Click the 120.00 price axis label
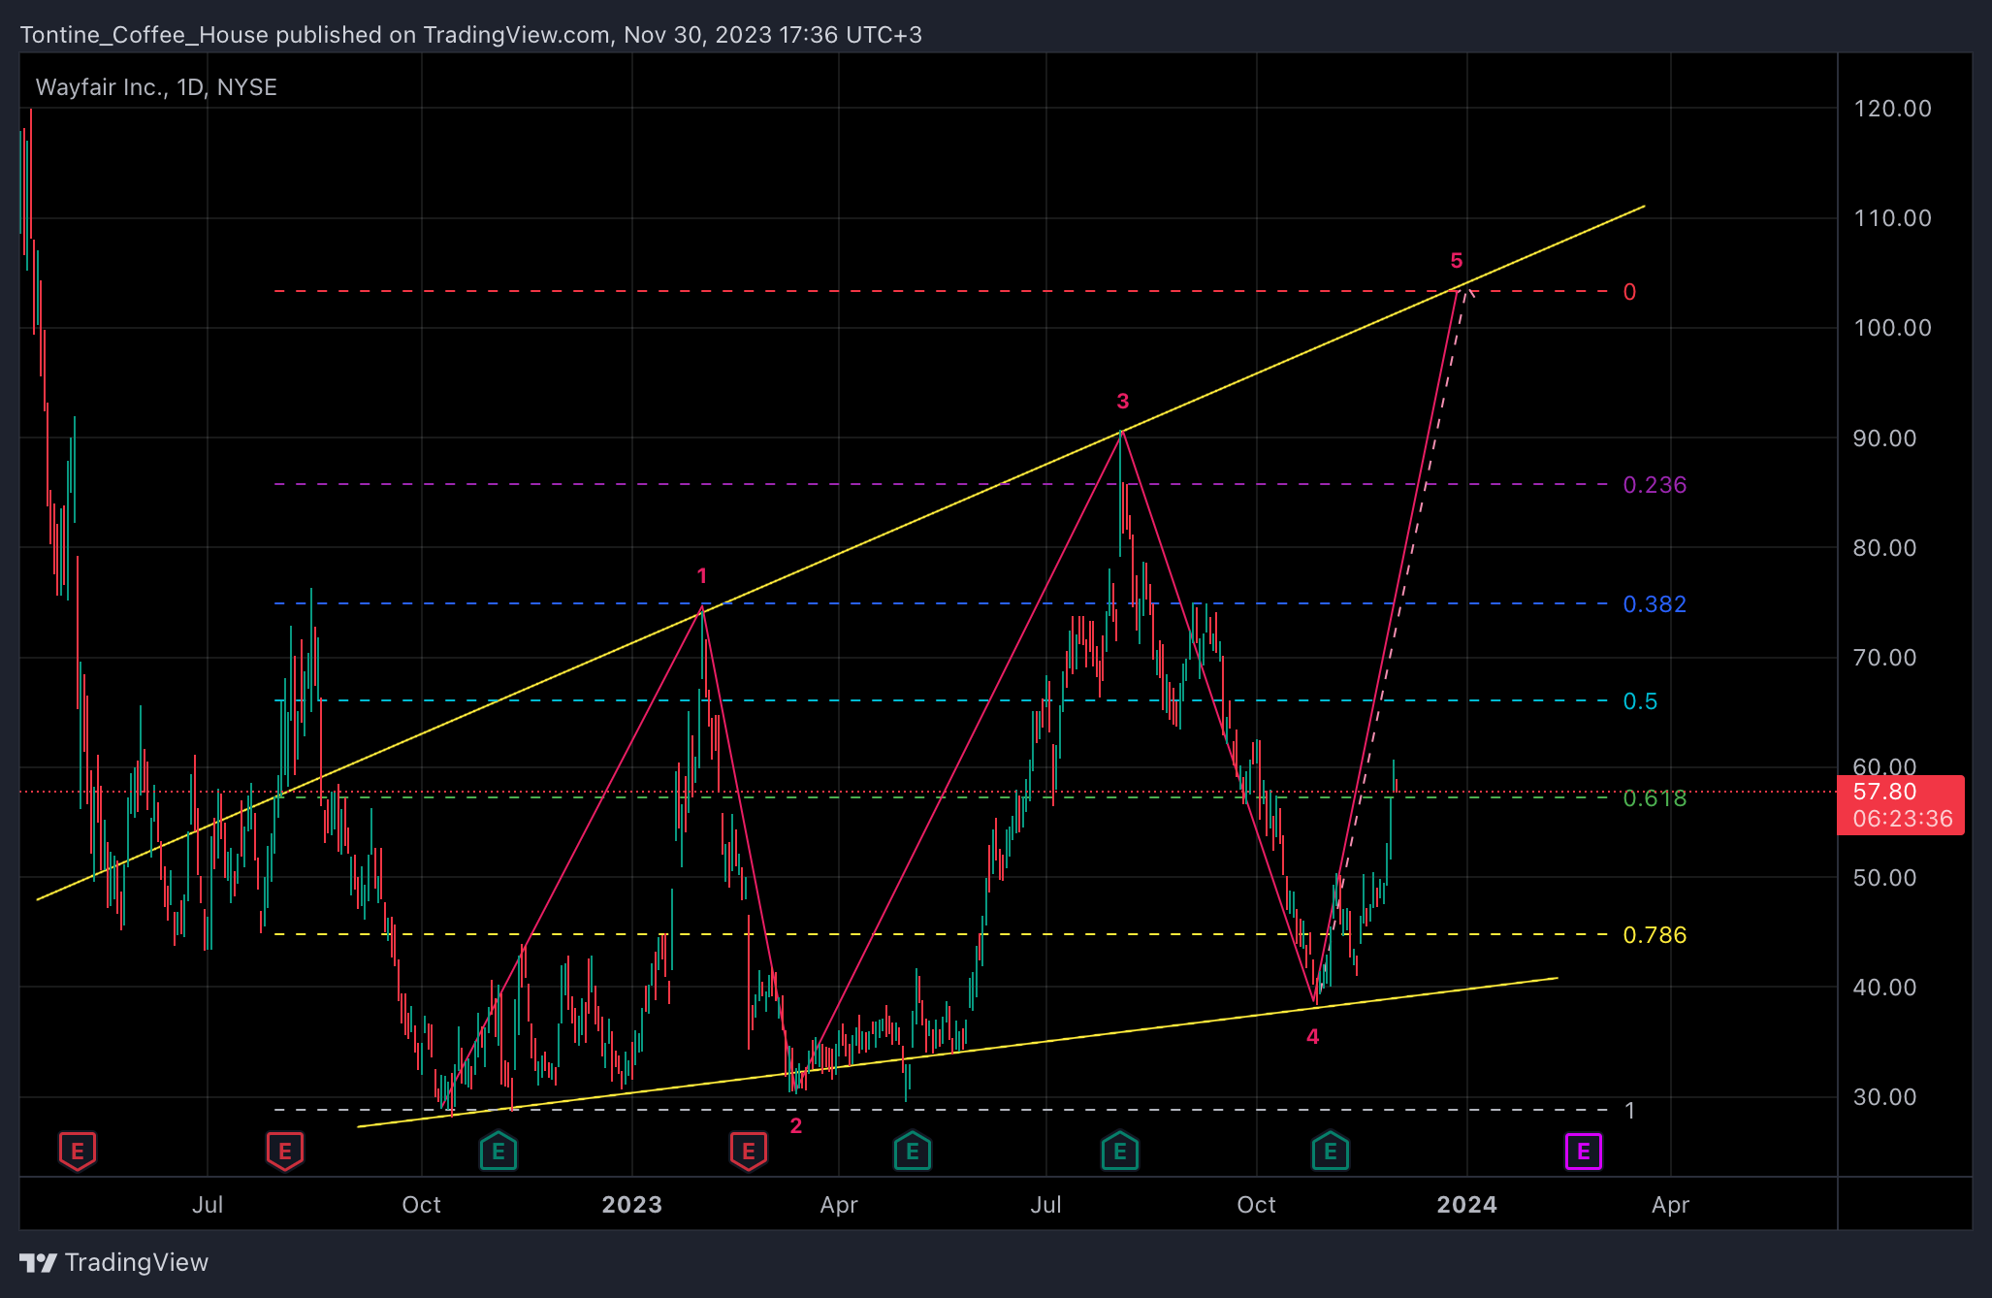 (x=1893, y=109)
